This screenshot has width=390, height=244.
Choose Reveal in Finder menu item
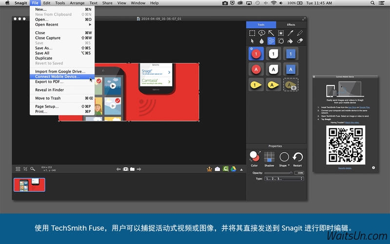pyautogui.click(x=62, y=90)
